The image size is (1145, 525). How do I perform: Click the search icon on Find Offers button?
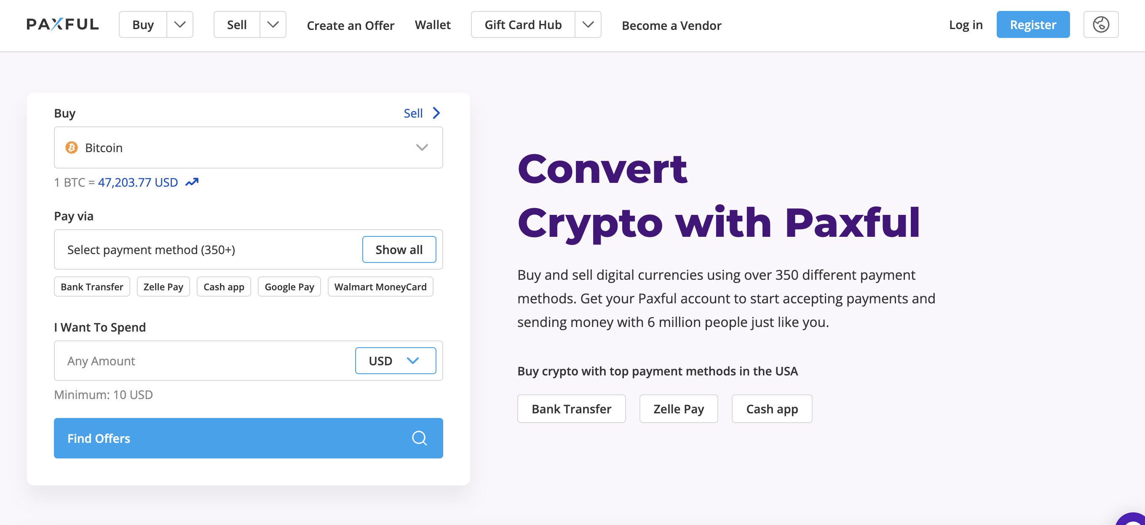click(x=419, y=438)
